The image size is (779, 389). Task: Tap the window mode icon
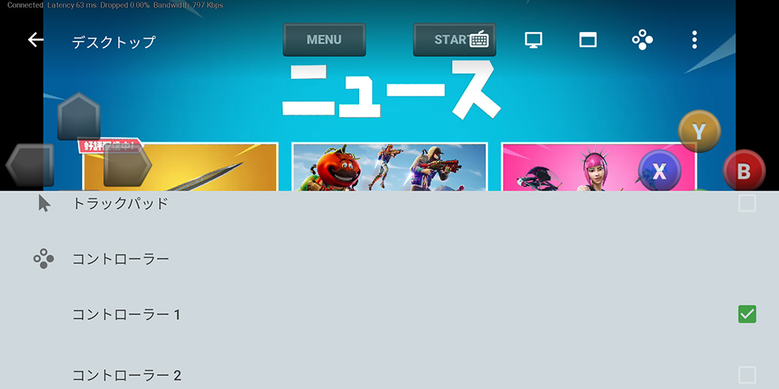(x=588, y=40)
